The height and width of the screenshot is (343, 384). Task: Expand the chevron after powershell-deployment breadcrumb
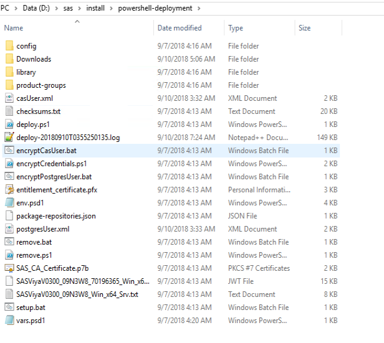(x=199, y=9)
